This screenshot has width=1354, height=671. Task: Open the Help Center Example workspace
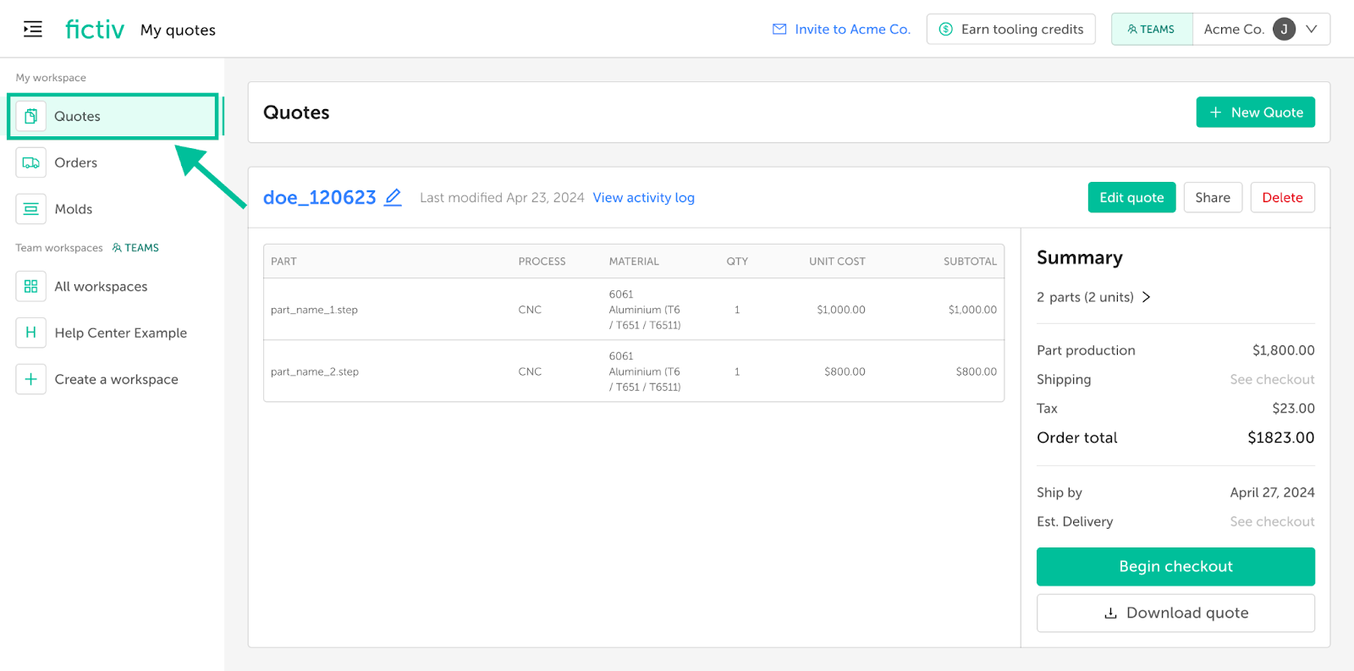pyautogui.click(x=121, y=333)
